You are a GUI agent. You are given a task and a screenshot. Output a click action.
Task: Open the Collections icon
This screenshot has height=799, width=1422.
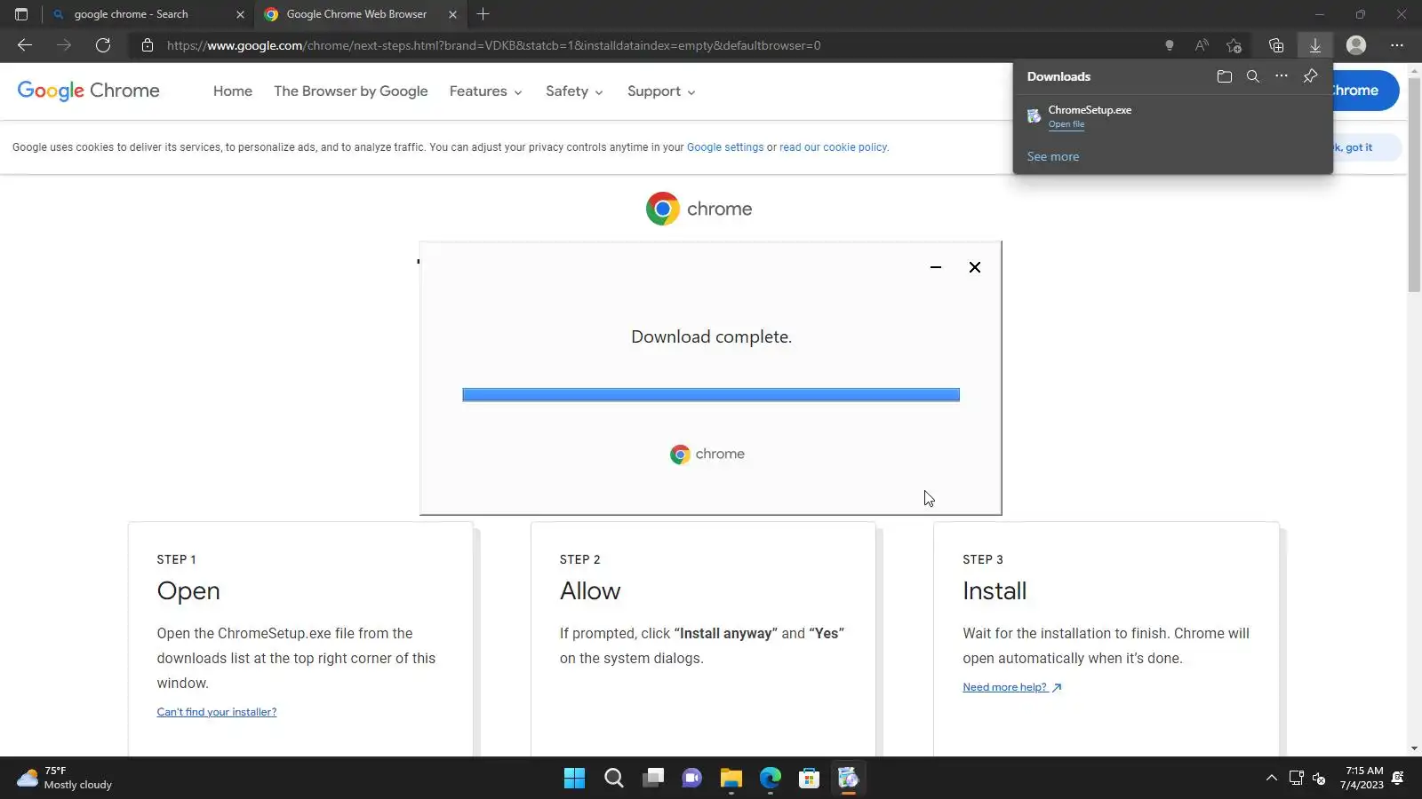pos(1276,45)
